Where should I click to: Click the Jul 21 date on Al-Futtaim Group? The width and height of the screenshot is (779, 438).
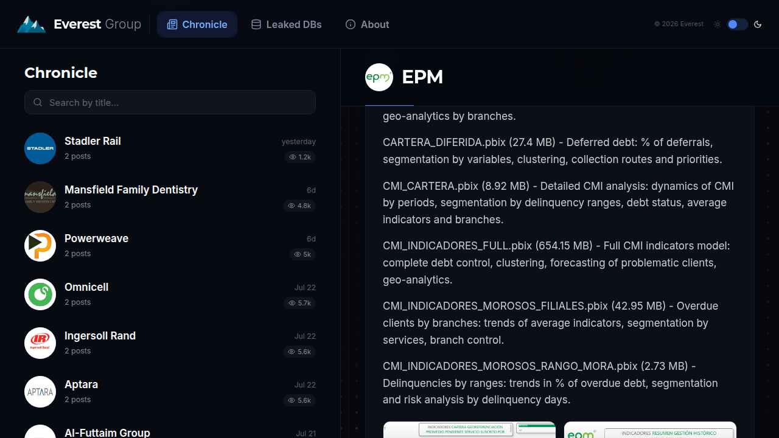click(306, 434)
